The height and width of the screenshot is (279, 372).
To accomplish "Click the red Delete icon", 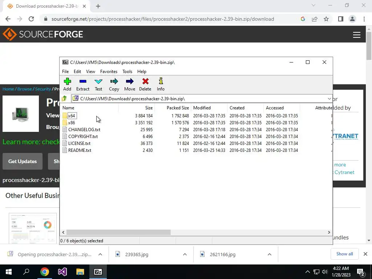I will tap(145, 82).
